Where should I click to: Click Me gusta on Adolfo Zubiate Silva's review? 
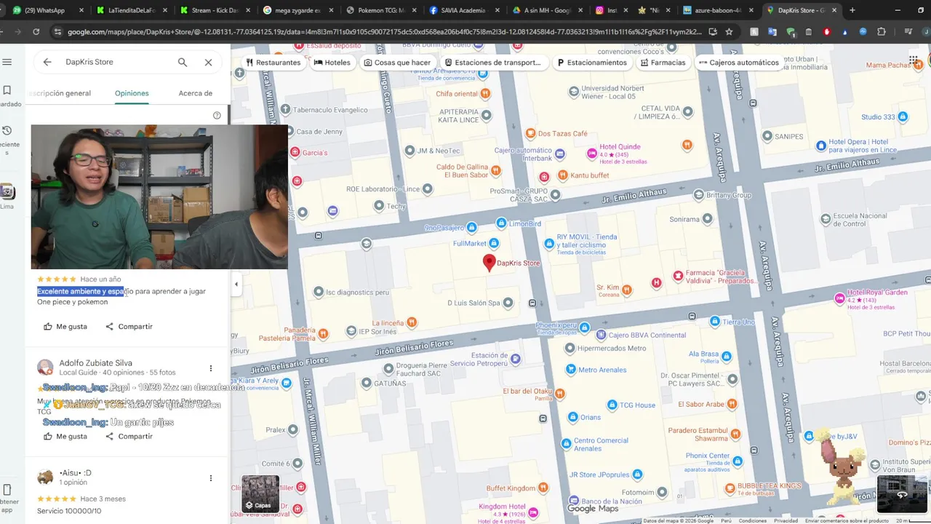(65, 437)
